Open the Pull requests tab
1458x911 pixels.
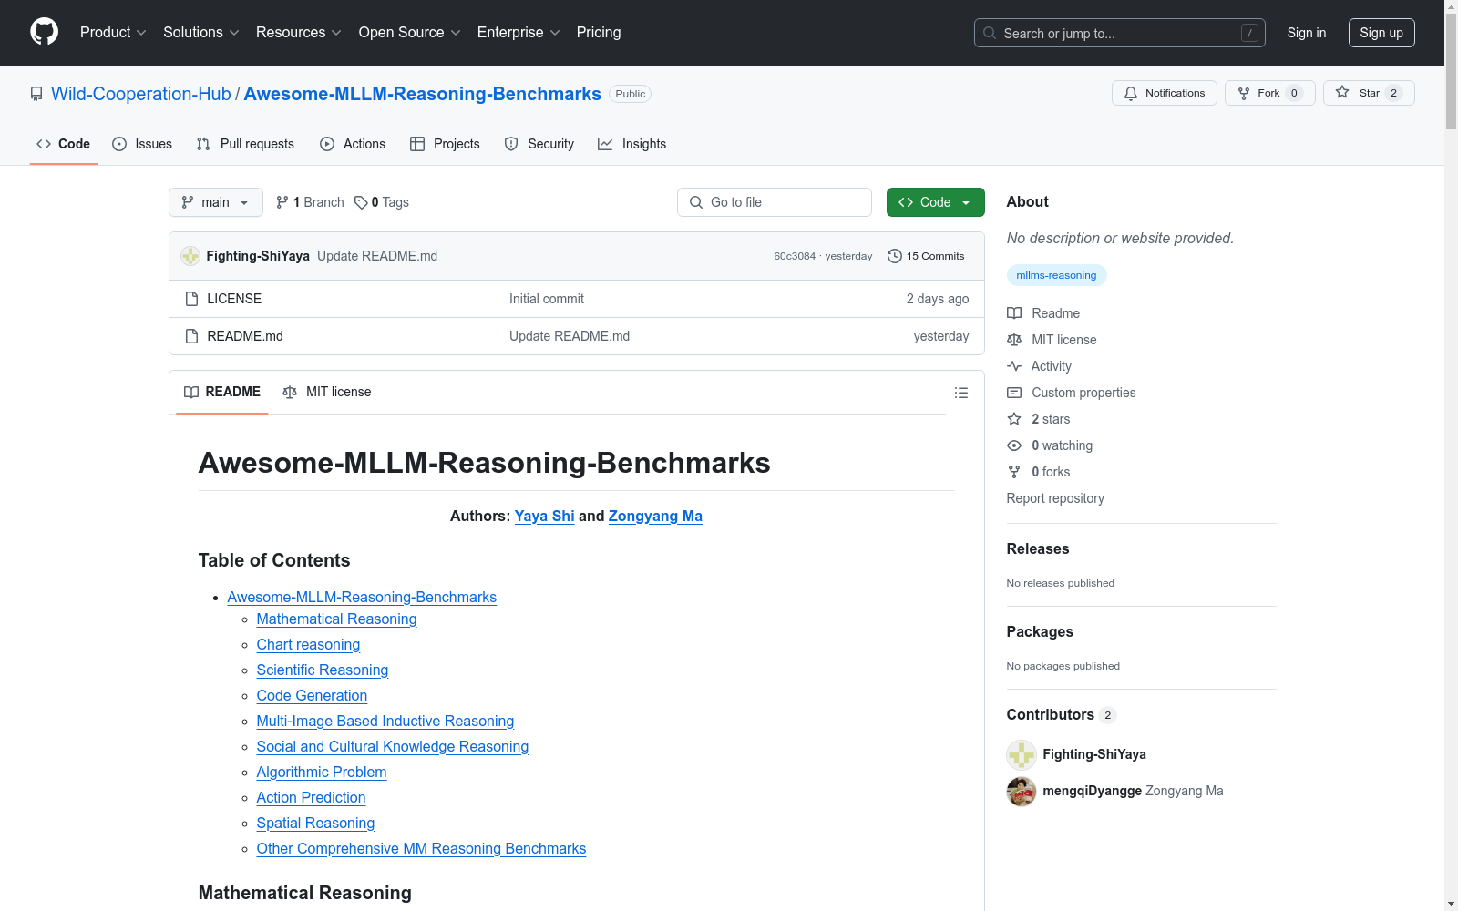coord(245,144)
